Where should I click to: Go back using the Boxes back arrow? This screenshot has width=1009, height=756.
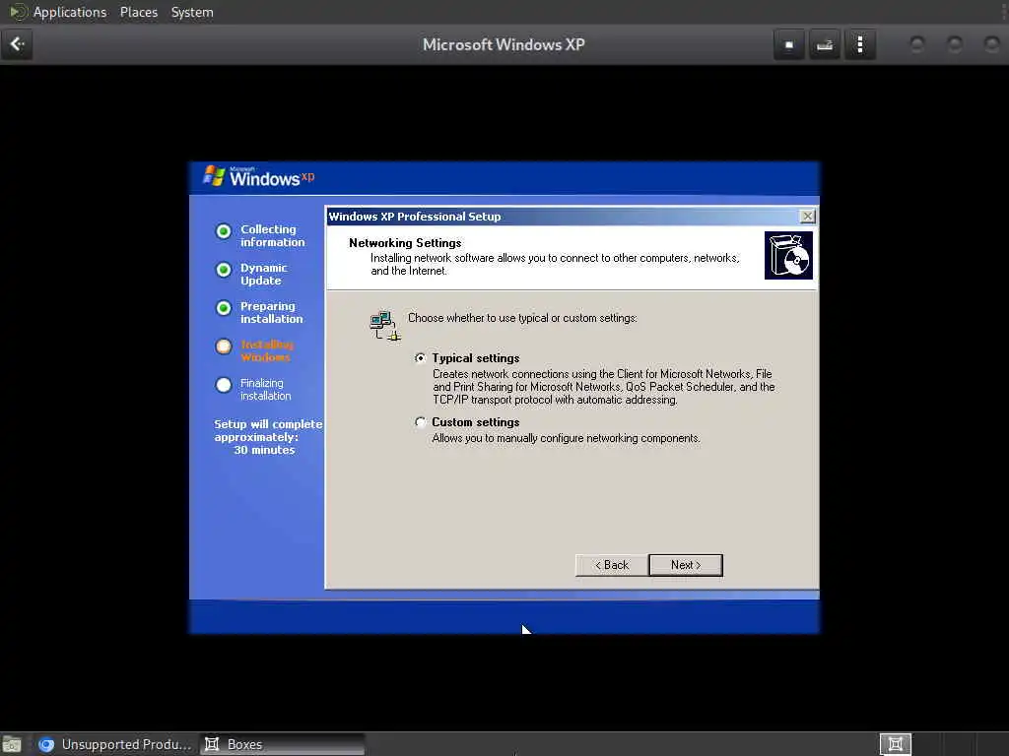[x=17, y=44]
